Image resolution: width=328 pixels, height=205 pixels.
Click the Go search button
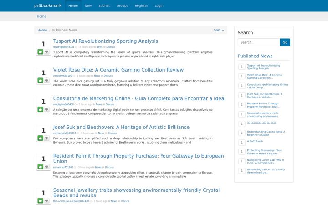(285, 42)
